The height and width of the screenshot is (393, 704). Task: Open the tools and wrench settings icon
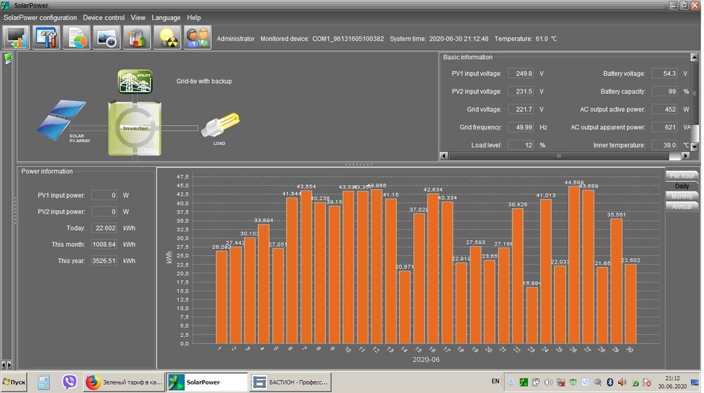[46, 38]
